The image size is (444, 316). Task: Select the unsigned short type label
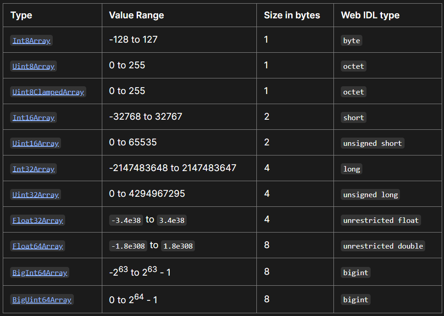pos(372,143)
